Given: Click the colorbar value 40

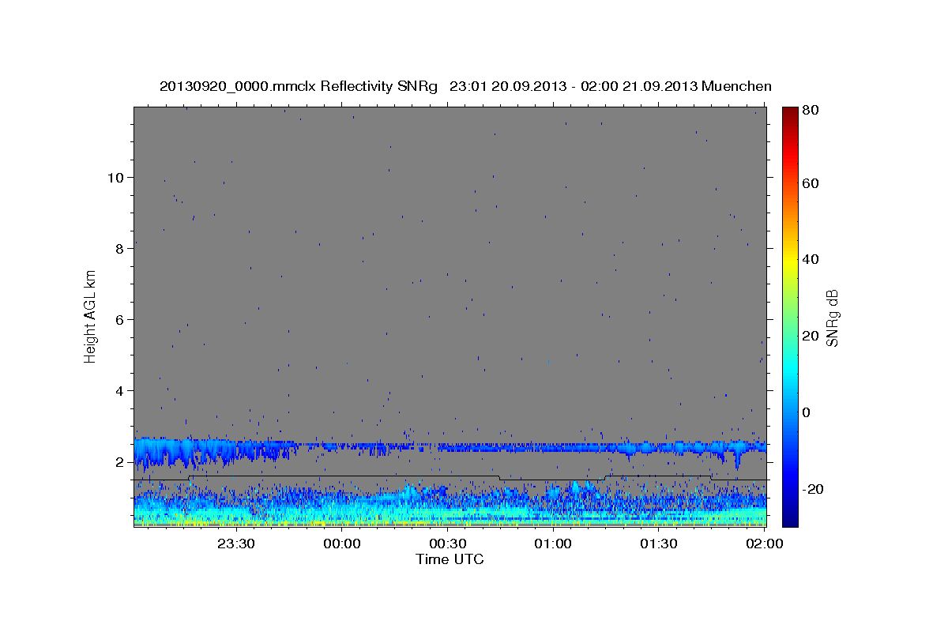Looking at the screenshot, I should pyautogui.click(x=810, y=259).
